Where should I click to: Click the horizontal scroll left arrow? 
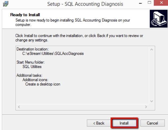click(x=19, y=107)
